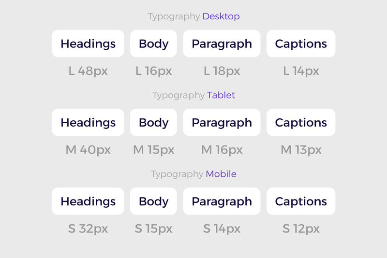Screen dimensions: 387x258
Task: Select the Tablet Body button
Action: click(x=153, y=123)
